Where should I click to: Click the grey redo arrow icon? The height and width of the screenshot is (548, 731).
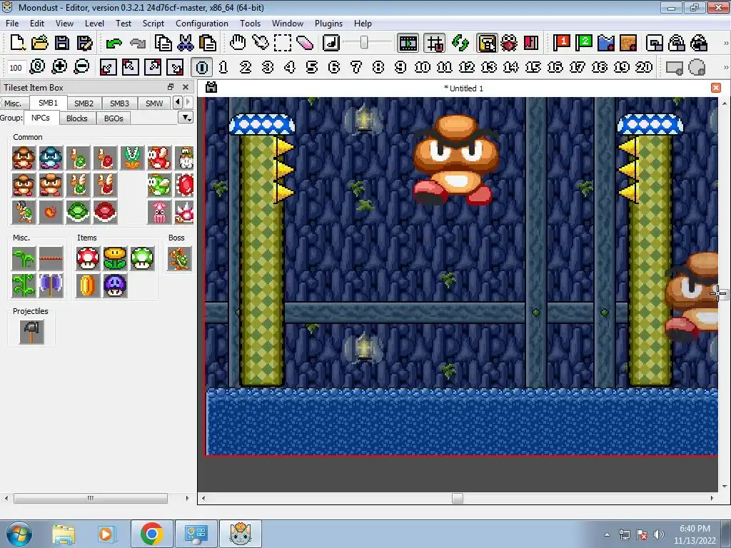tap(137, 44)
